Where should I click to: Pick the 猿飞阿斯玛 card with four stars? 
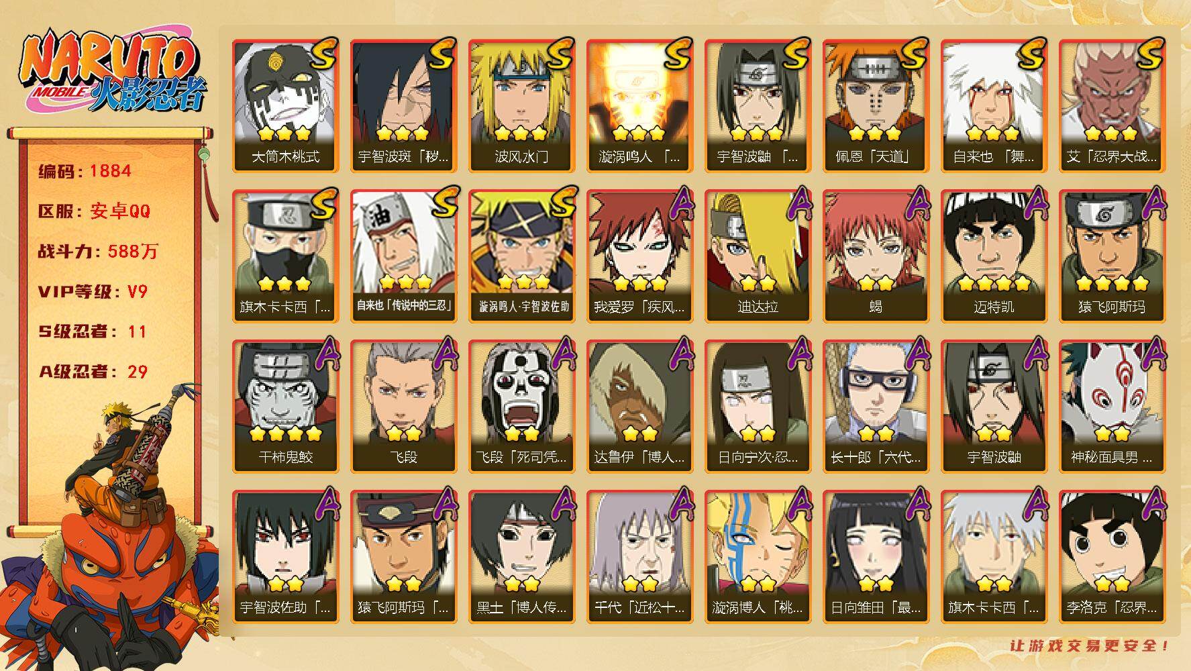[x=1112, y=256]
